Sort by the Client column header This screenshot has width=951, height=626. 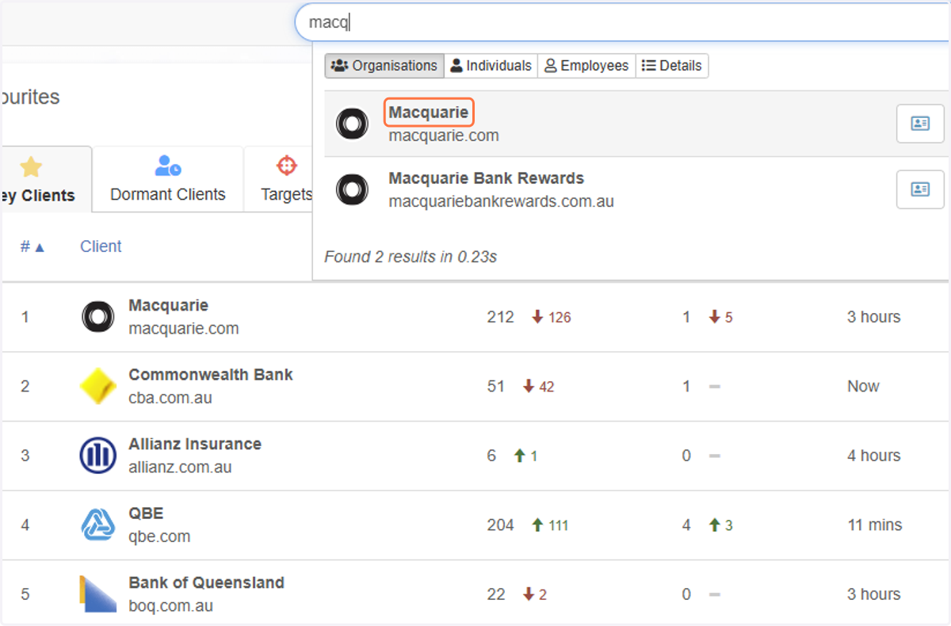(x=101, y=246)
